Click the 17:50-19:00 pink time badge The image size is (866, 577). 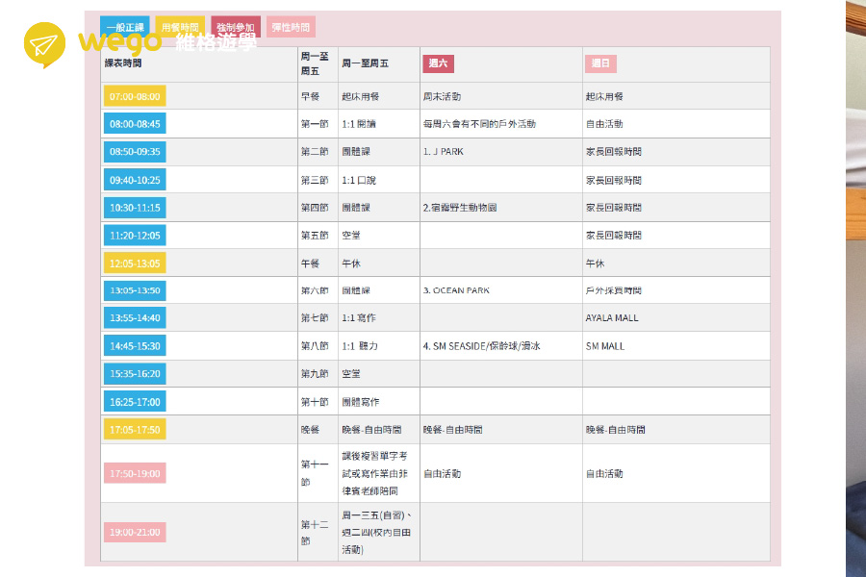[135, 473]
